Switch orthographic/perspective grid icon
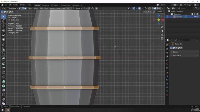This screenshot has width=200, height=112. tap(162, 39)
